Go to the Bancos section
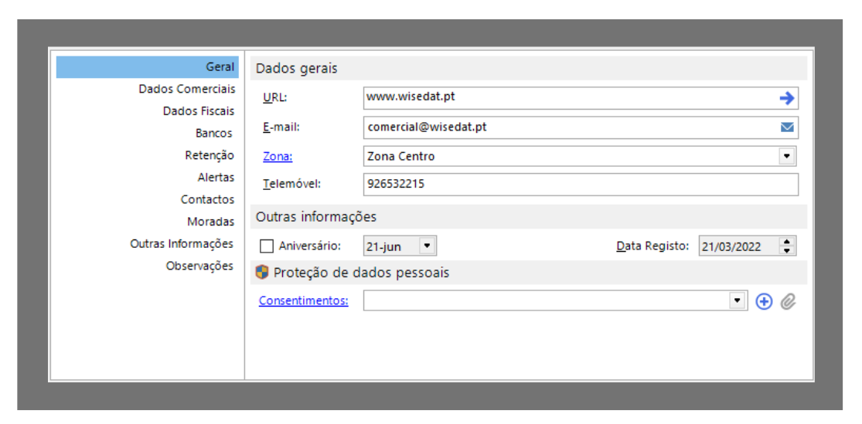Image resolution: width=862 pixels, height=424 pixels. tap(214, 134)
